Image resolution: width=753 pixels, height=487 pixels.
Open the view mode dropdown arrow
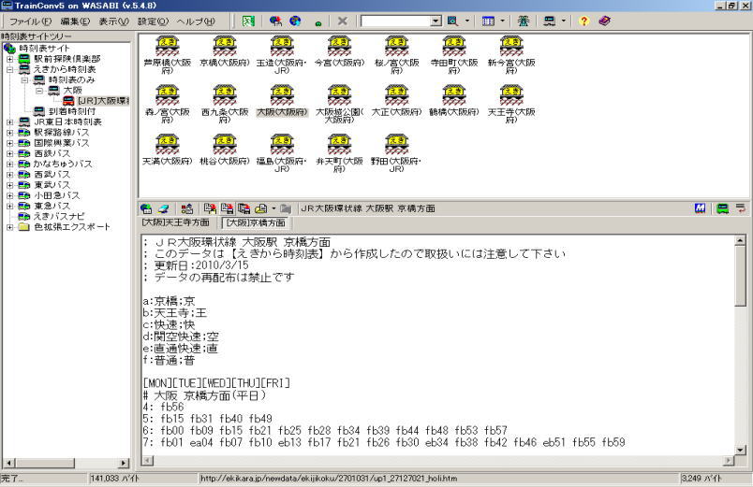tap(502, 21)
